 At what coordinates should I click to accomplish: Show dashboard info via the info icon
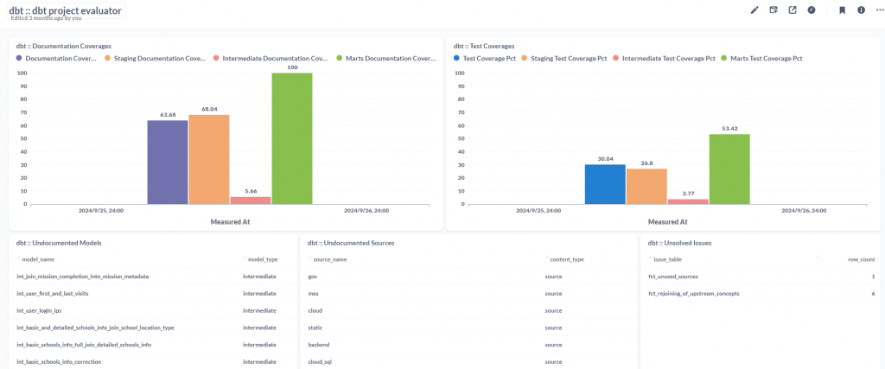tap(862, 10)
